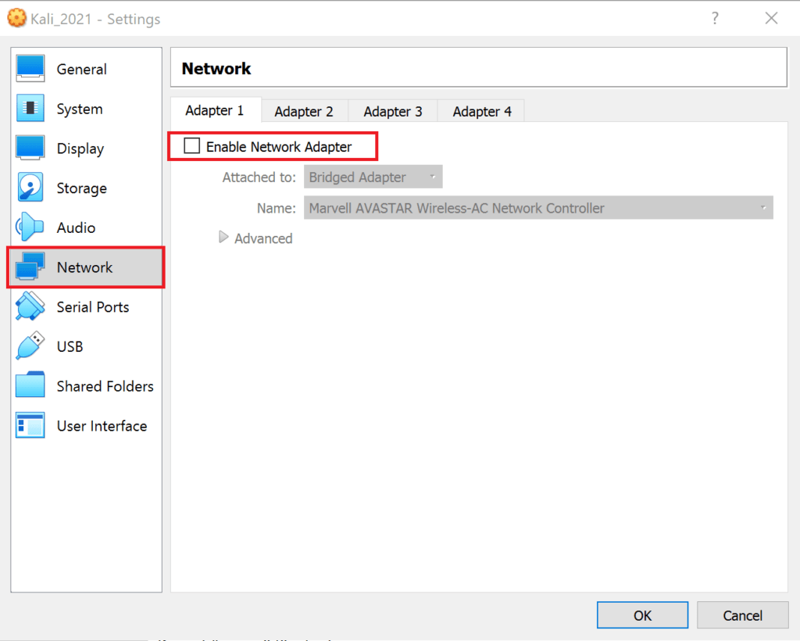
Task: Click the System chip icon
Action: [30, 108]
